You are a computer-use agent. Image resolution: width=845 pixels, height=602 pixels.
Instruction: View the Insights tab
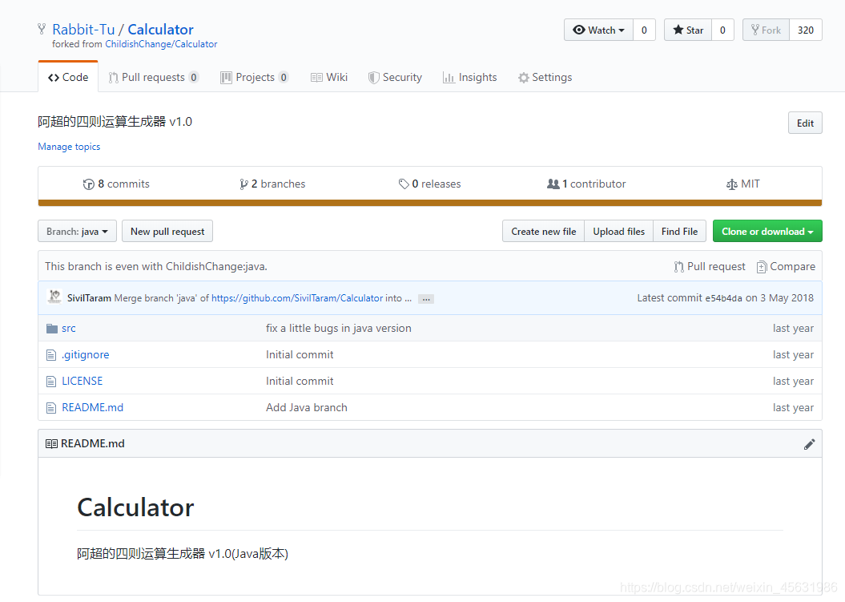click(470, 77)
